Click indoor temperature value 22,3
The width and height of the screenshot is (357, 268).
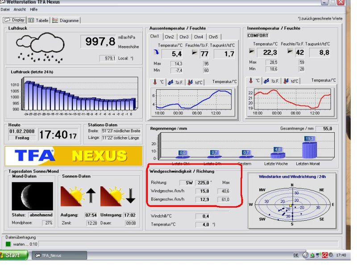[267, 53]
